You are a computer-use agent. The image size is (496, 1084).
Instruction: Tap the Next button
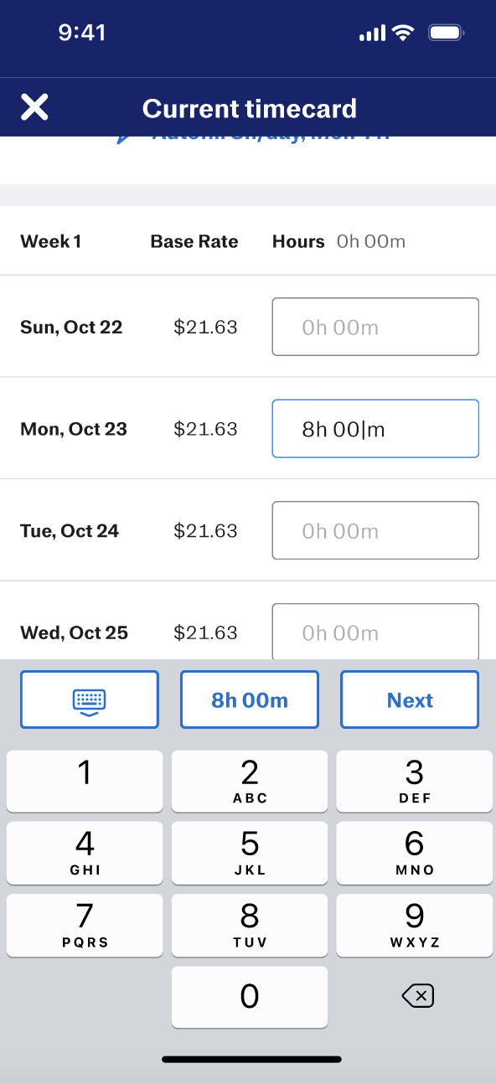click(x=410, y=699)
